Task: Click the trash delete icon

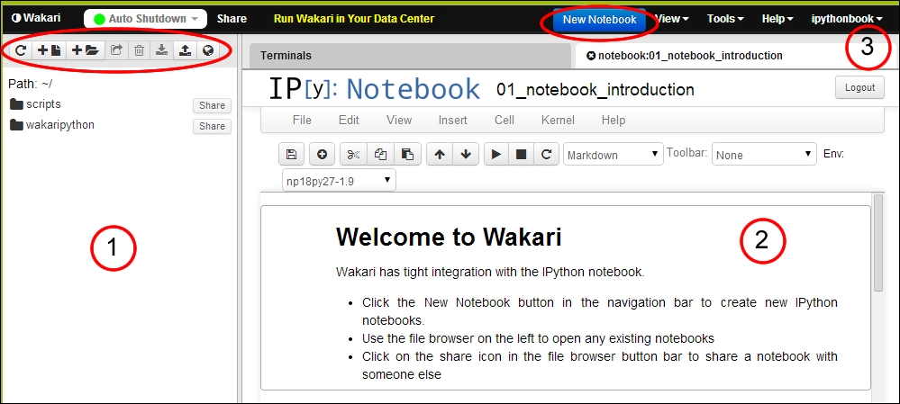Action: pos(139,50)
